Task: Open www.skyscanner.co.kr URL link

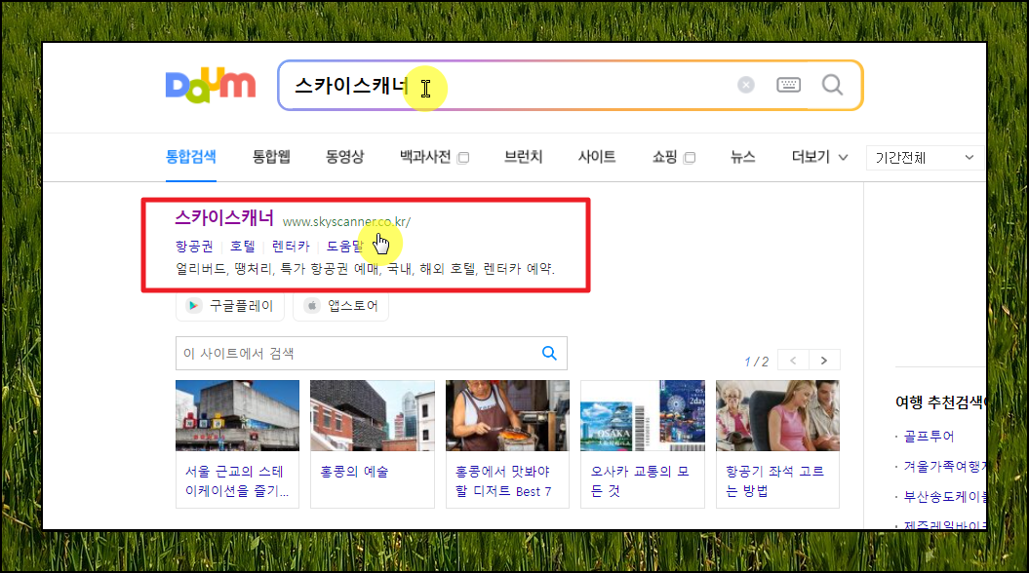Action: pos(346,221)
